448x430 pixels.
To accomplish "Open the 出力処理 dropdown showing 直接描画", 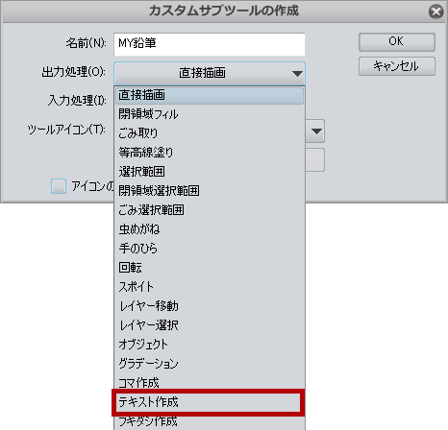I will coord(210,73).
